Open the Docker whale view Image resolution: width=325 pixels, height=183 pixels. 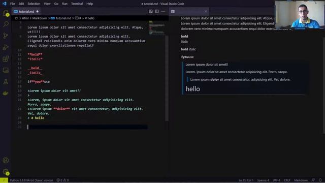tap(6, 93)
